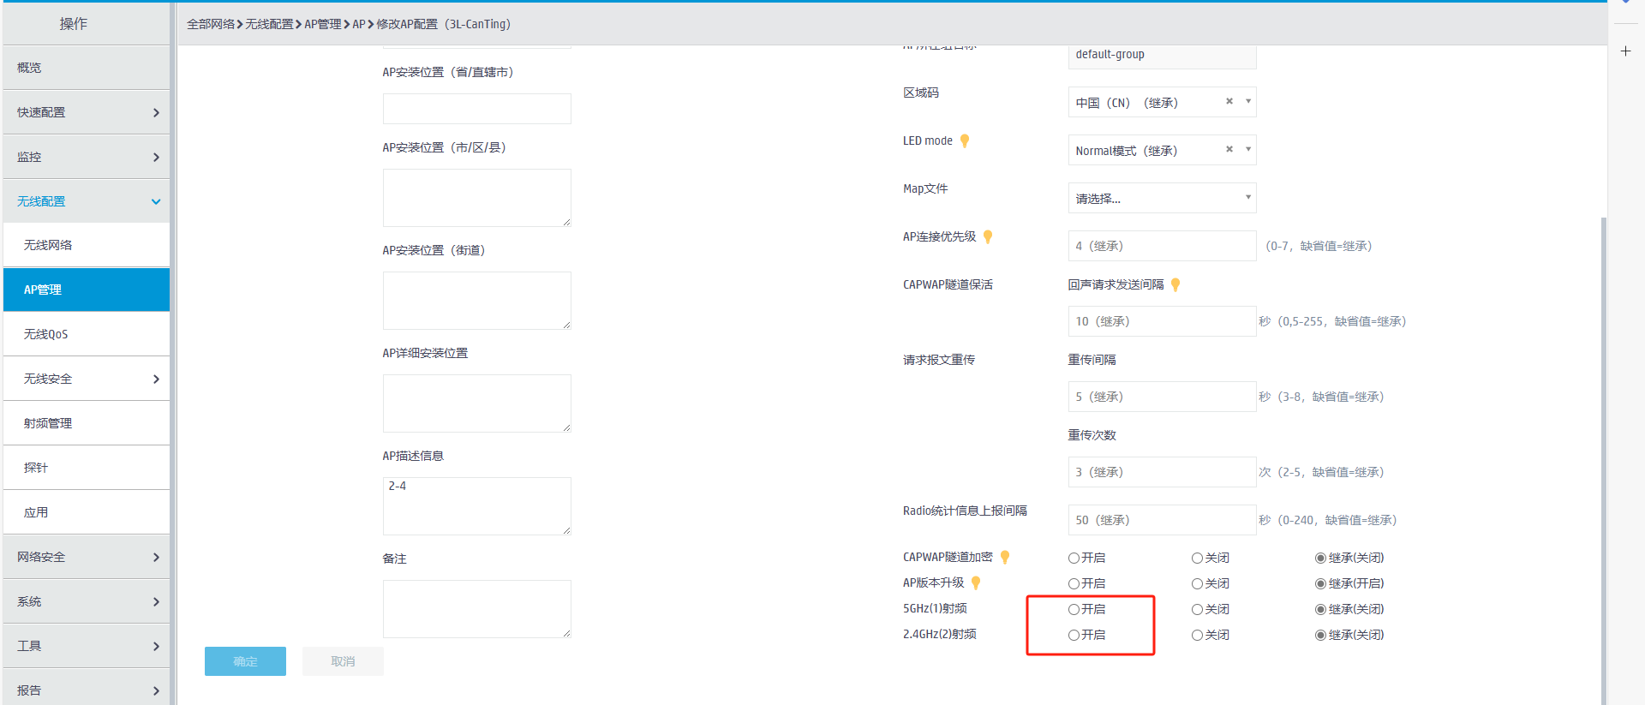Expand the 快速配置 sidebar section
The height and width of the screenshot is (705, 1645).
click(87, 112)
